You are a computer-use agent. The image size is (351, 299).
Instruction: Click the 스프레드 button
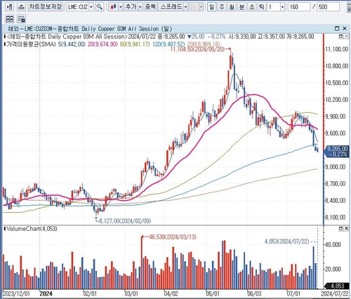[x=171, y=7]
